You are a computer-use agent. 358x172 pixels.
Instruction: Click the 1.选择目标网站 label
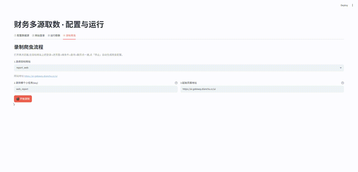(22, 62)
